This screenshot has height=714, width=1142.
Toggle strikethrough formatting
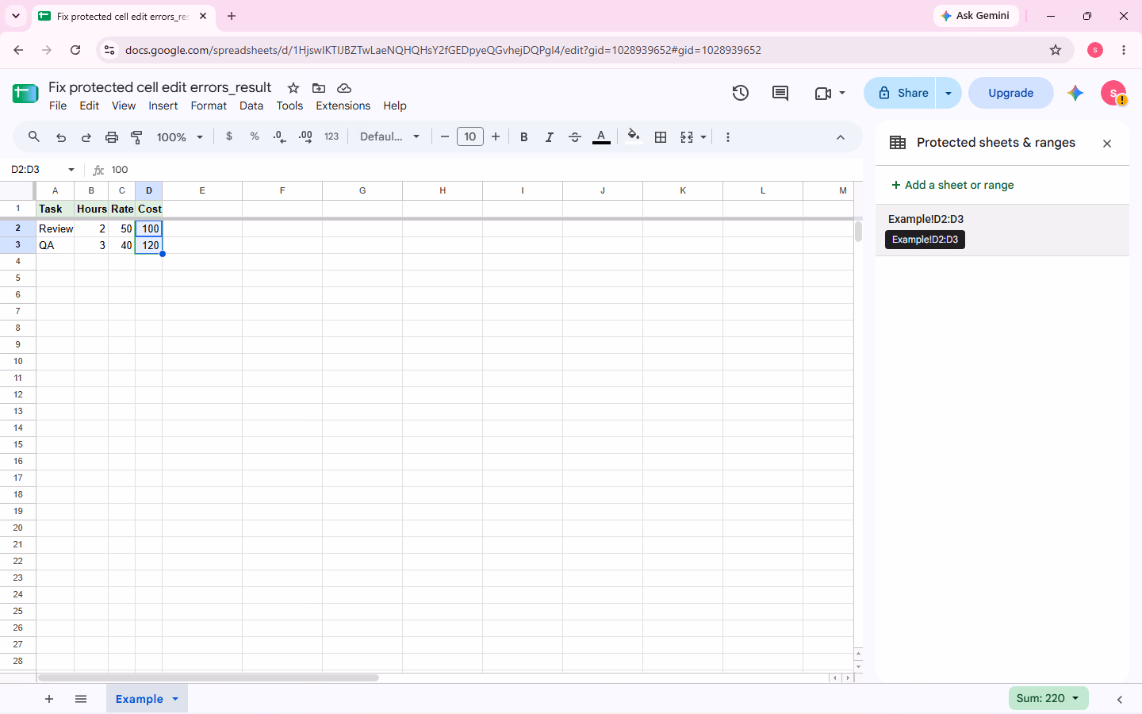pos(575,136)
